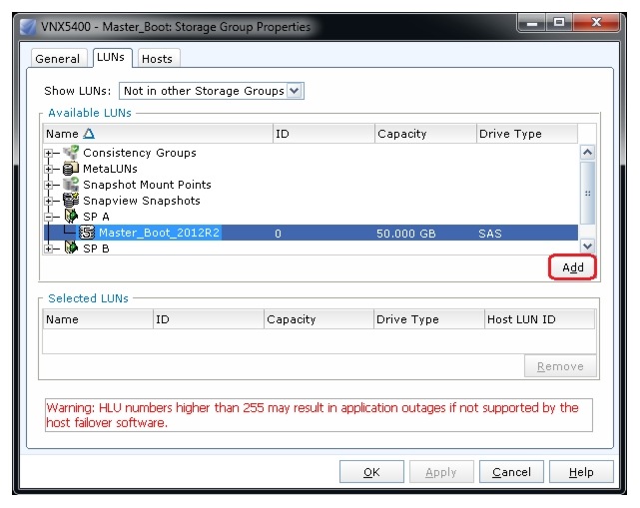Screen dimensions: 640x508
Task: Click the MetaLUNs database icon
Action: pyautogui.click(x=71, y=168)
